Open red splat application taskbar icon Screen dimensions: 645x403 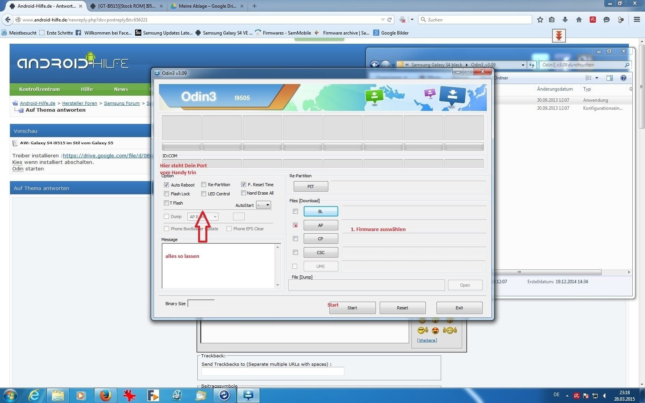[129, 395]
